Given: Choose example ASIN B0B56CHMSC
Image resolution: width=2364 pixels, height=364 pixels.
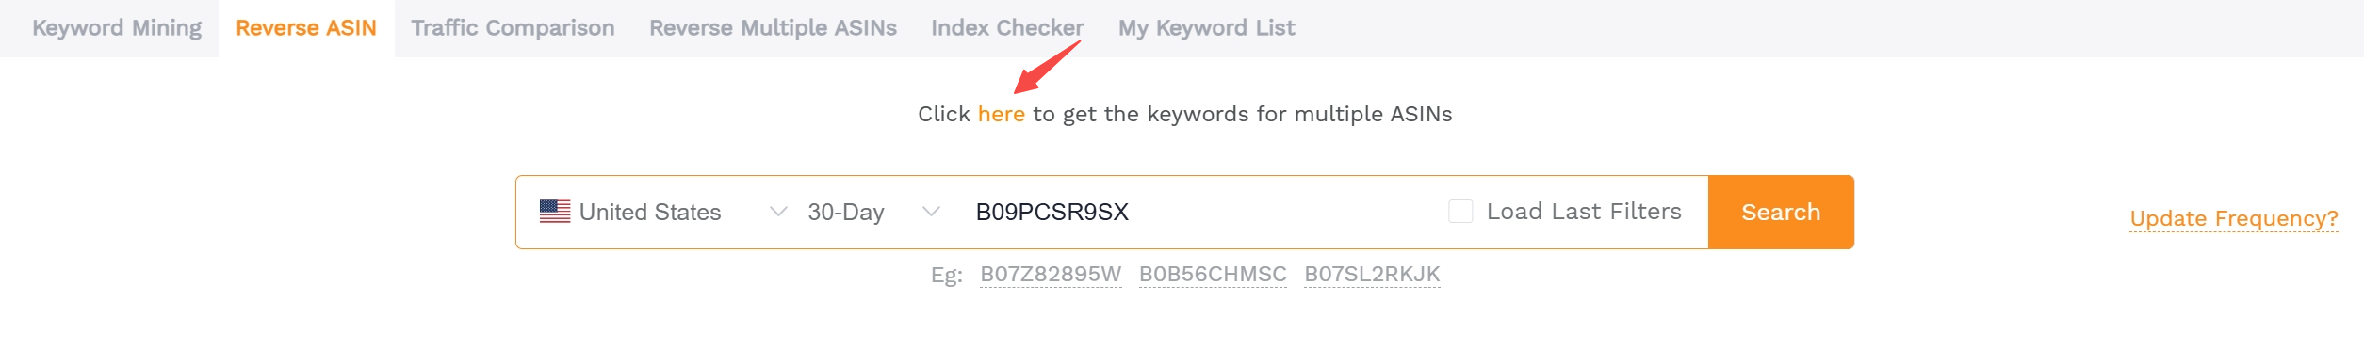Looking at the screenshot, I should coord(1213,274).
